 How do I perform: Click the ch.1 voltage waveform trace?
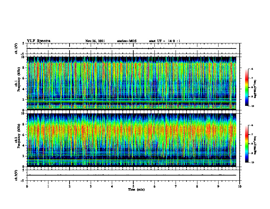(132, 48)
